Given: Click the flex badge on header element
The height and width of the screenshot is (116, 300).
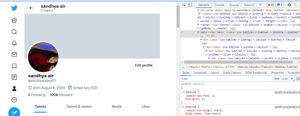Looking at the screenshot, I should click(233, 29).
